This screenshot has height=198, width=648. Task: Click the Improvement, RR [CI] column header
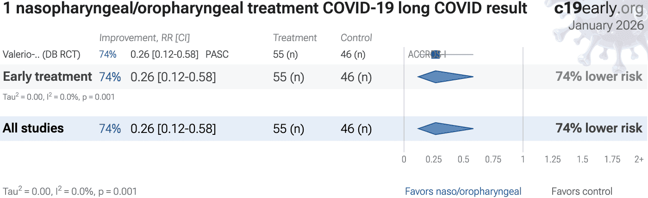(x=144, y=38)
